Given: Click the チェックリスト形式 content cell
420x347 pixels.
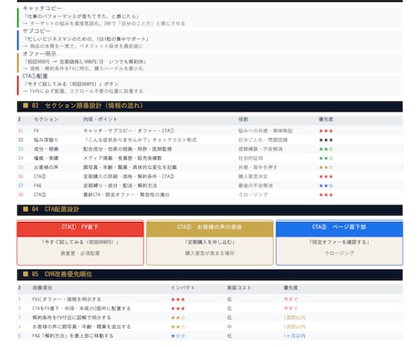Looking at the screenshot, I should pos(140,140).
